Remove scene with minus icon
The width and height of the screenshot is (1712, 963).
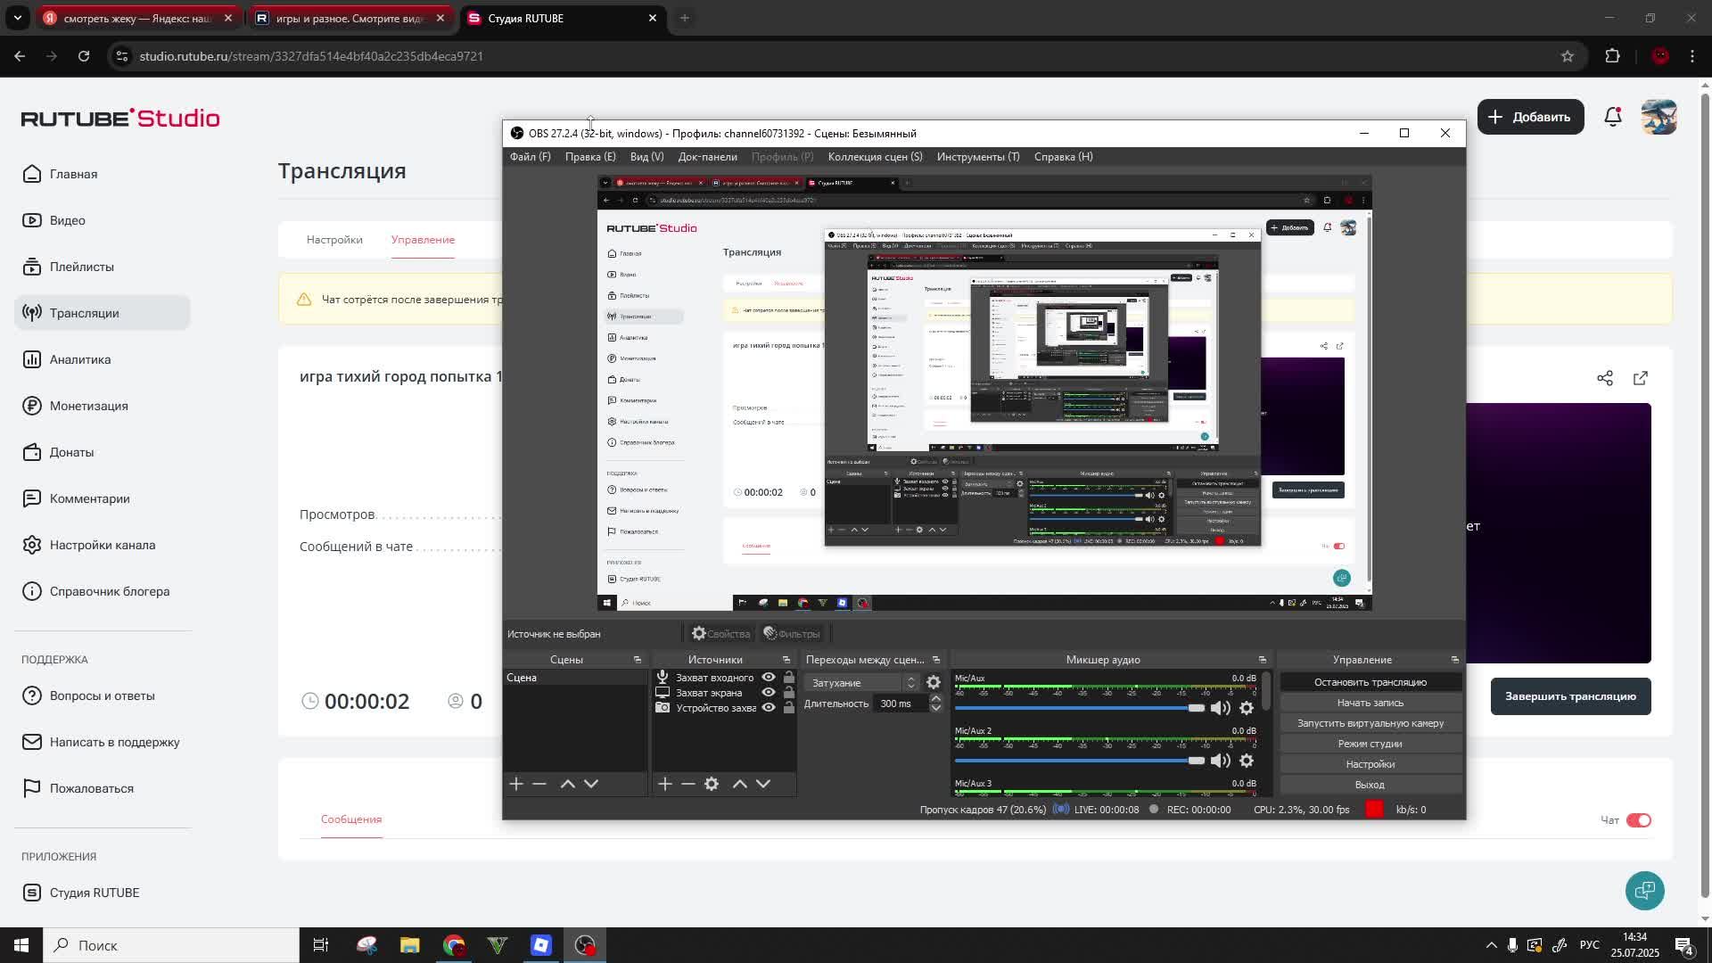tap(539, 784)
